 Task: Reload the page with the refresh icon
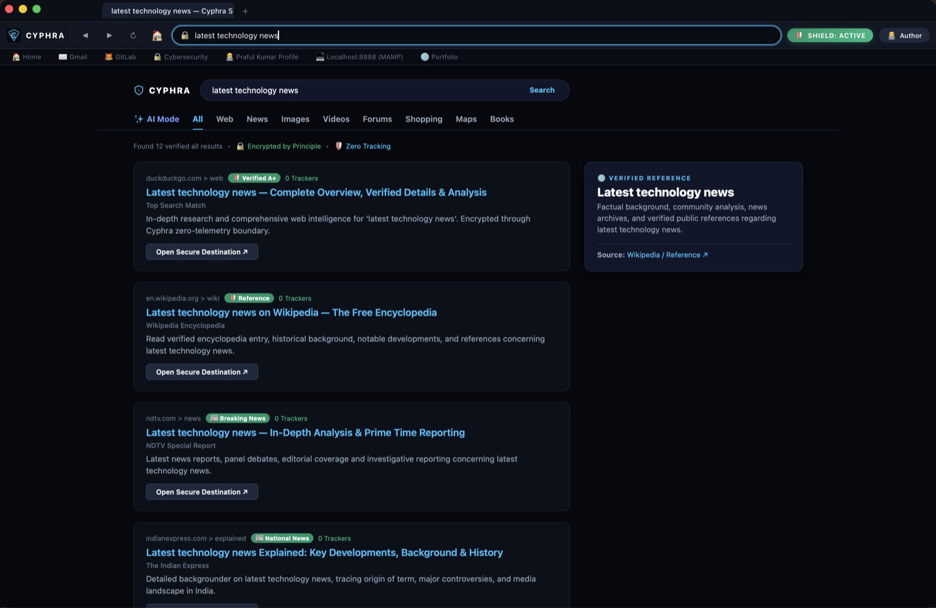coord(133,35)
